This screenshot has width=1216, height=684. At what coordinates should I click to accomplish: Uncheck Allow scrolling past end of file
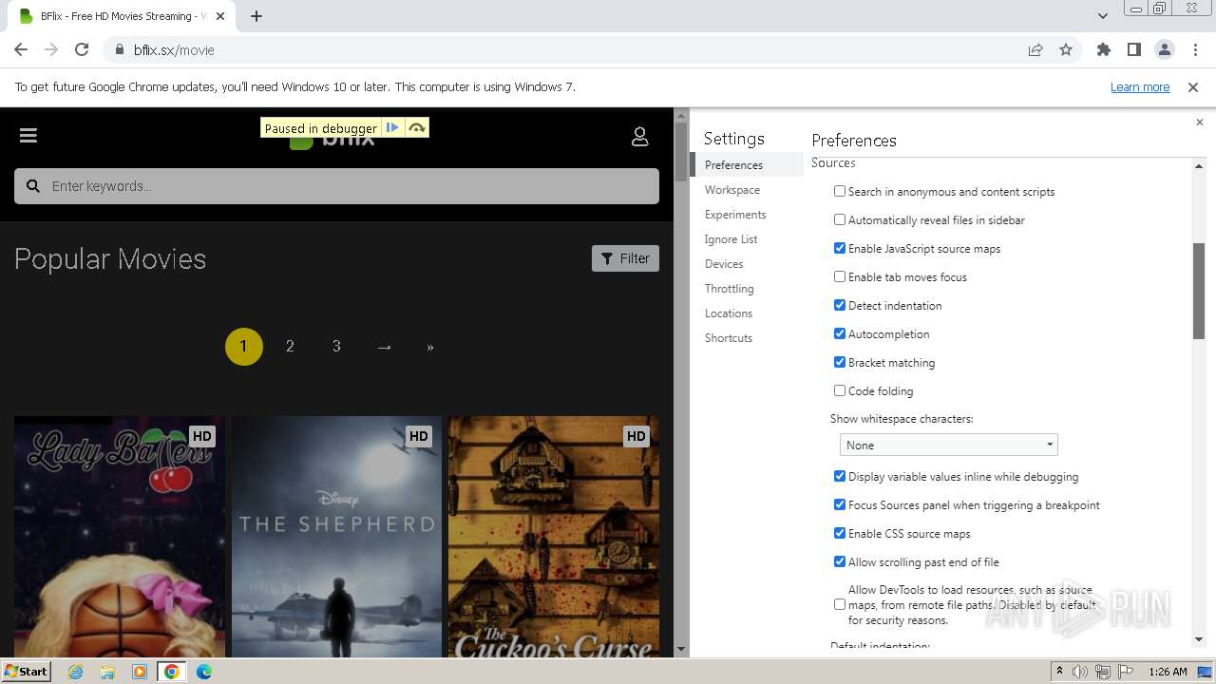pyautogui.click(x=840, y=561)
